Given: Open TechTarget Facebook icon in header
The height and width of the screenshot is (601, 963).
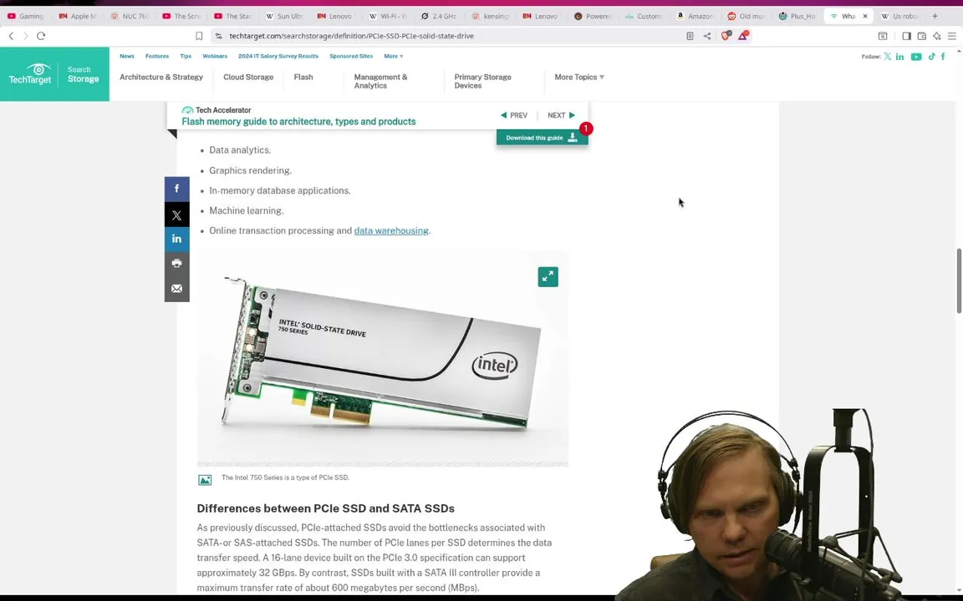Looking at the screenshot, I should [x=943, y=57].
